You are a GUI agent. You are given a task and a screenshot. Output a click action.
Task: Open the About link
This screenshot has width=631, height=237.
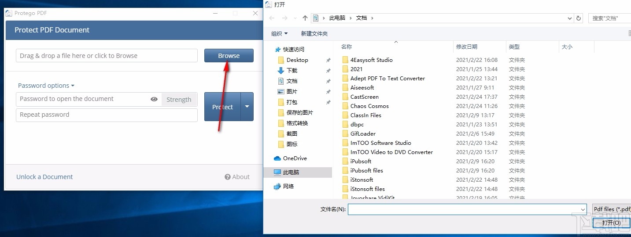point(237,177)
